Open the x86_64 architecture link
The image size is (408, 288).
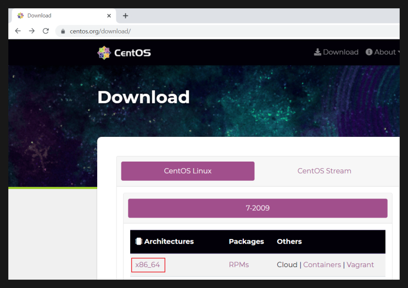click(148, 265)
